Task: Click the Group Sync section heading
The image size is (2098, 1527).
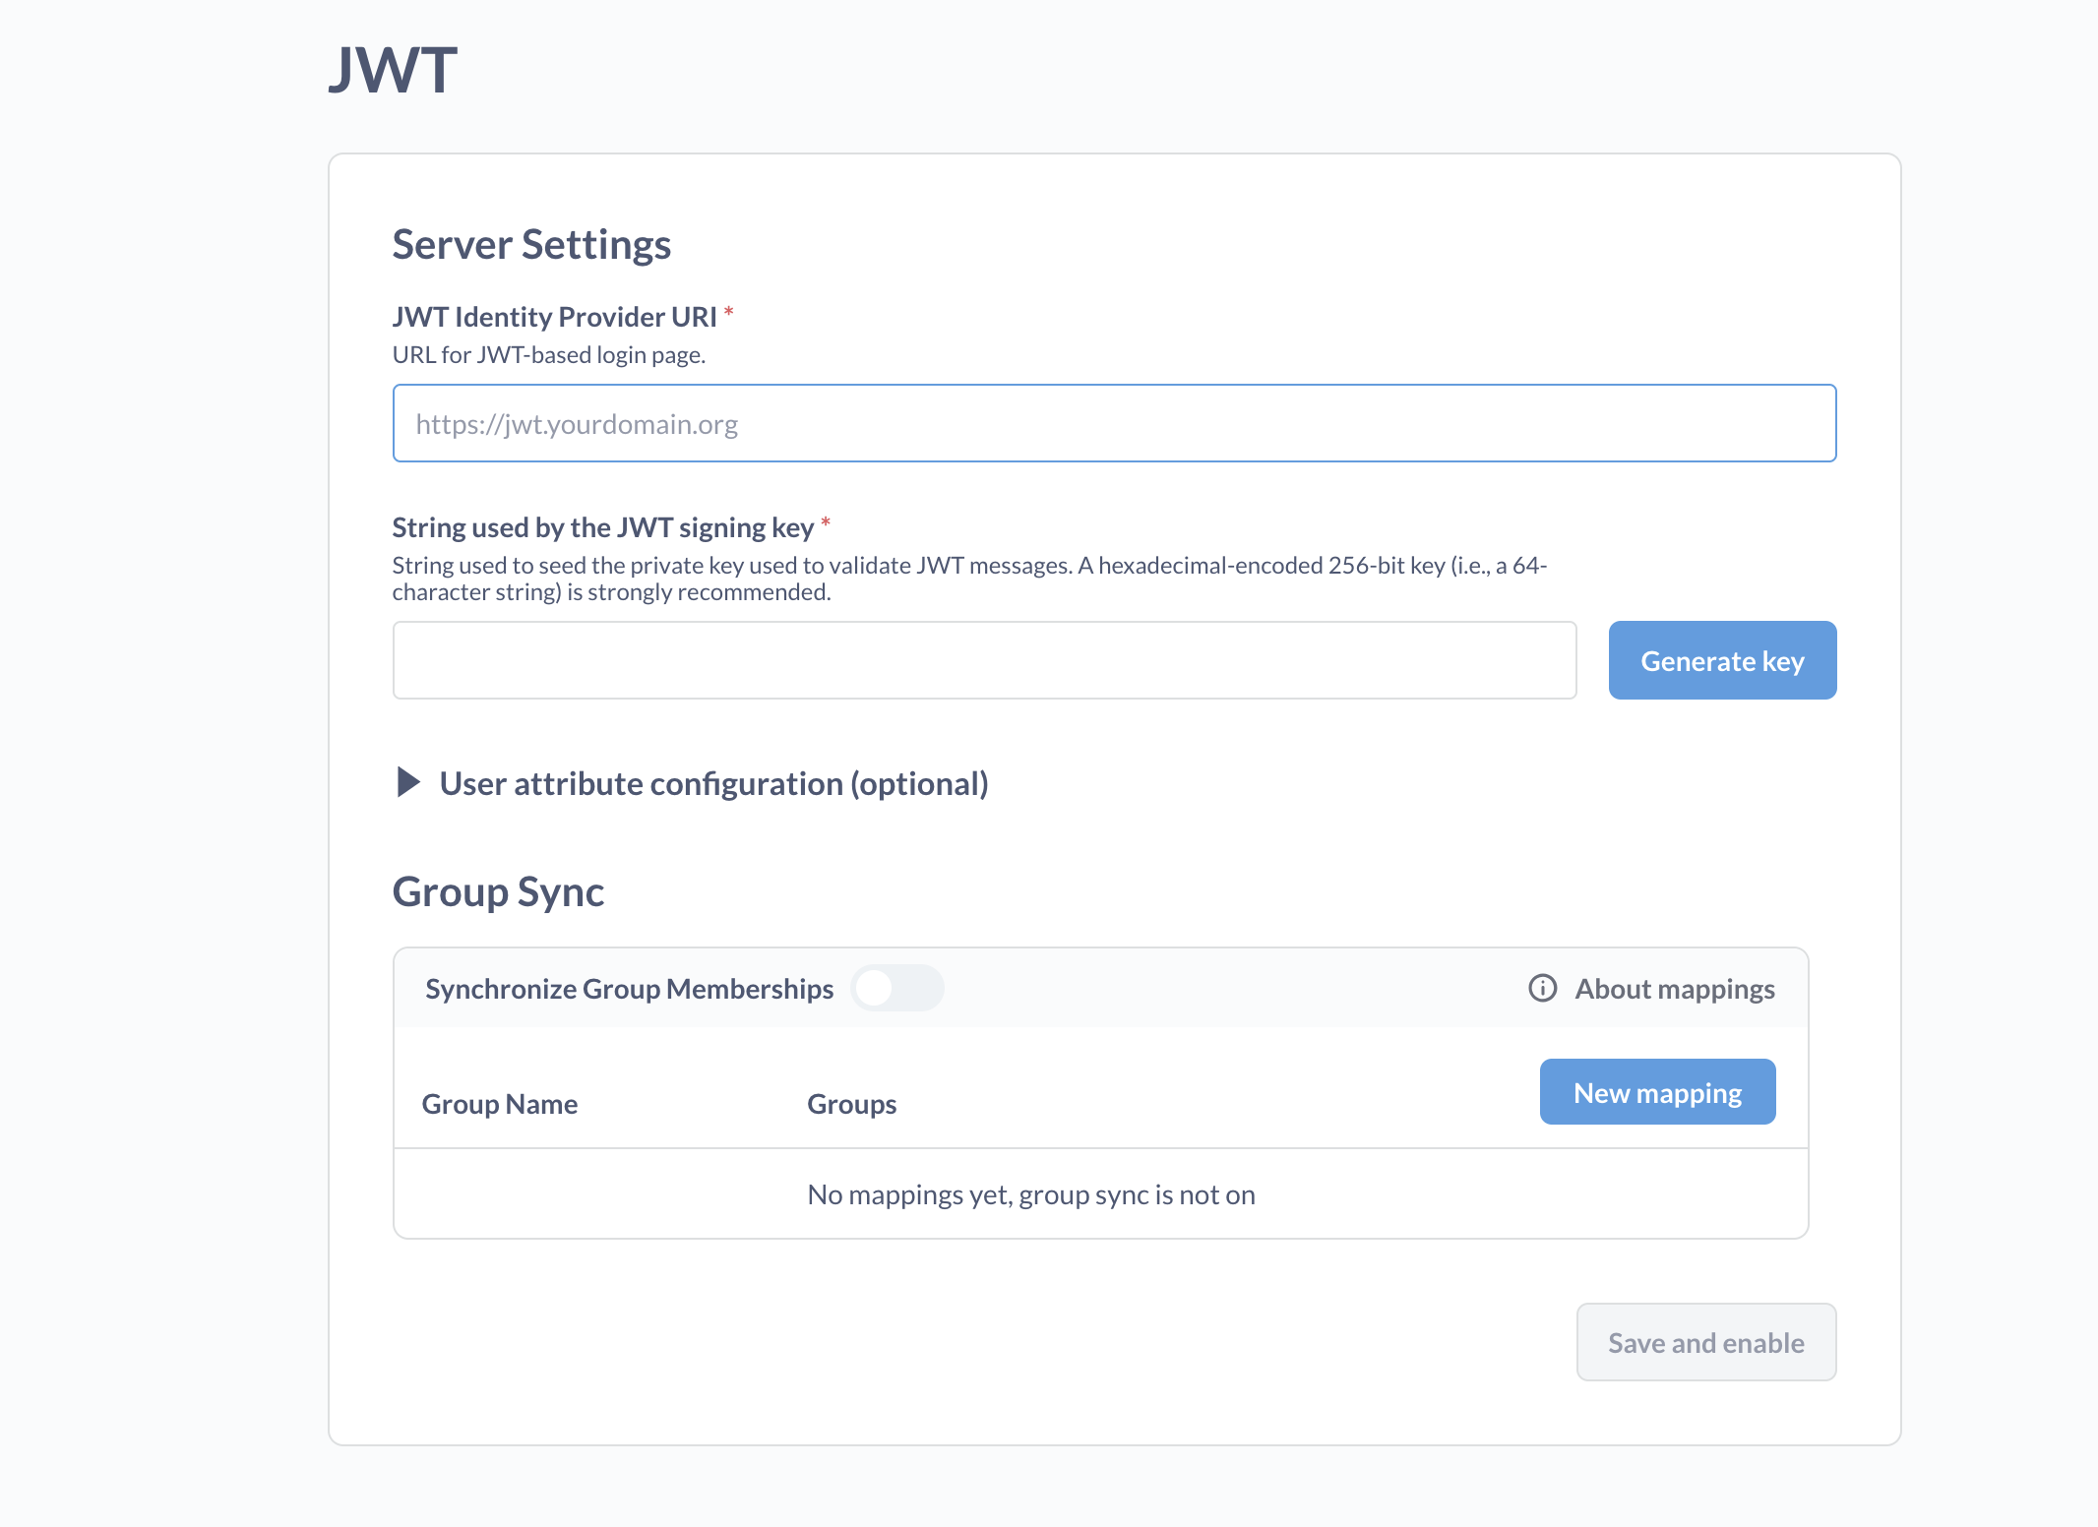Action: point(498,891)
